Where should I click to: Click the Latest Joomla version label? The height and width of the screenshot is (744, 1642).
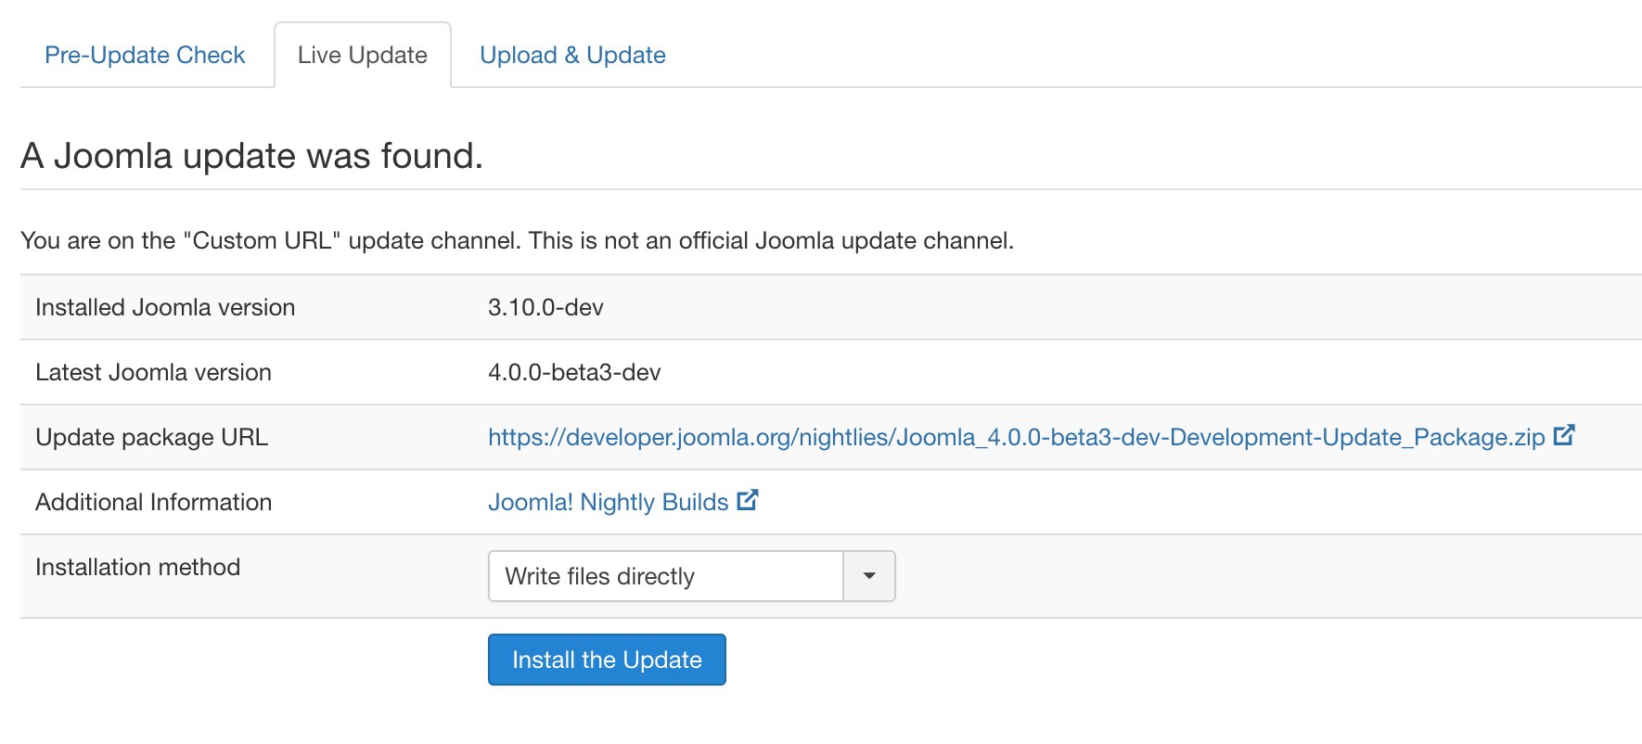click(x=153, y=372)
